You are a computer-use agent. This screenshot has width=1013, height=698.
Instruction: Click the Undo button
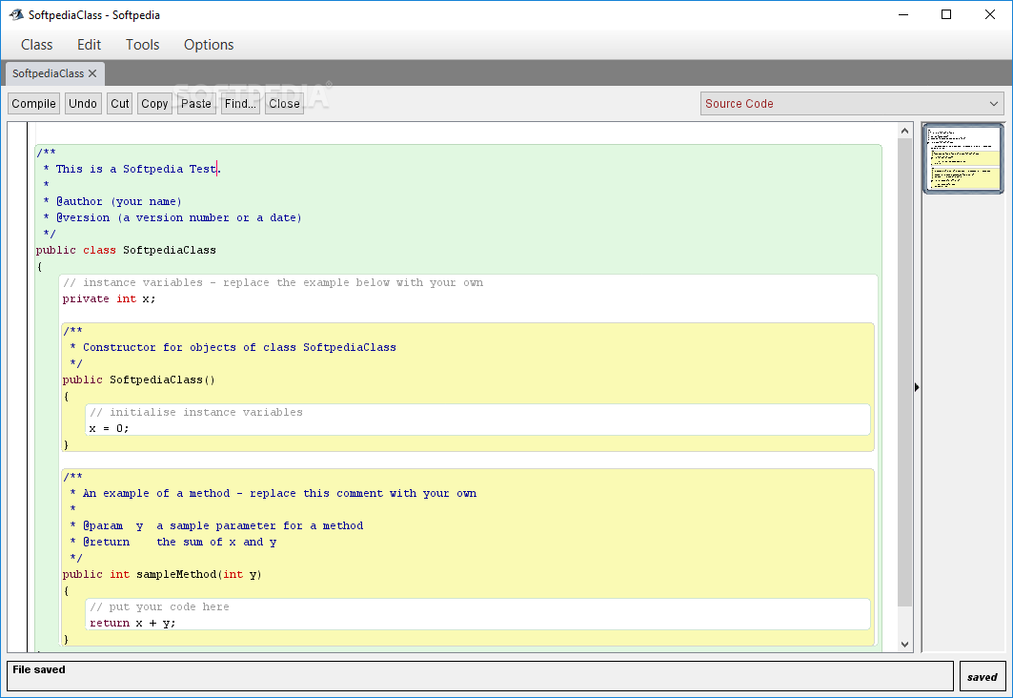click(83, 103)
